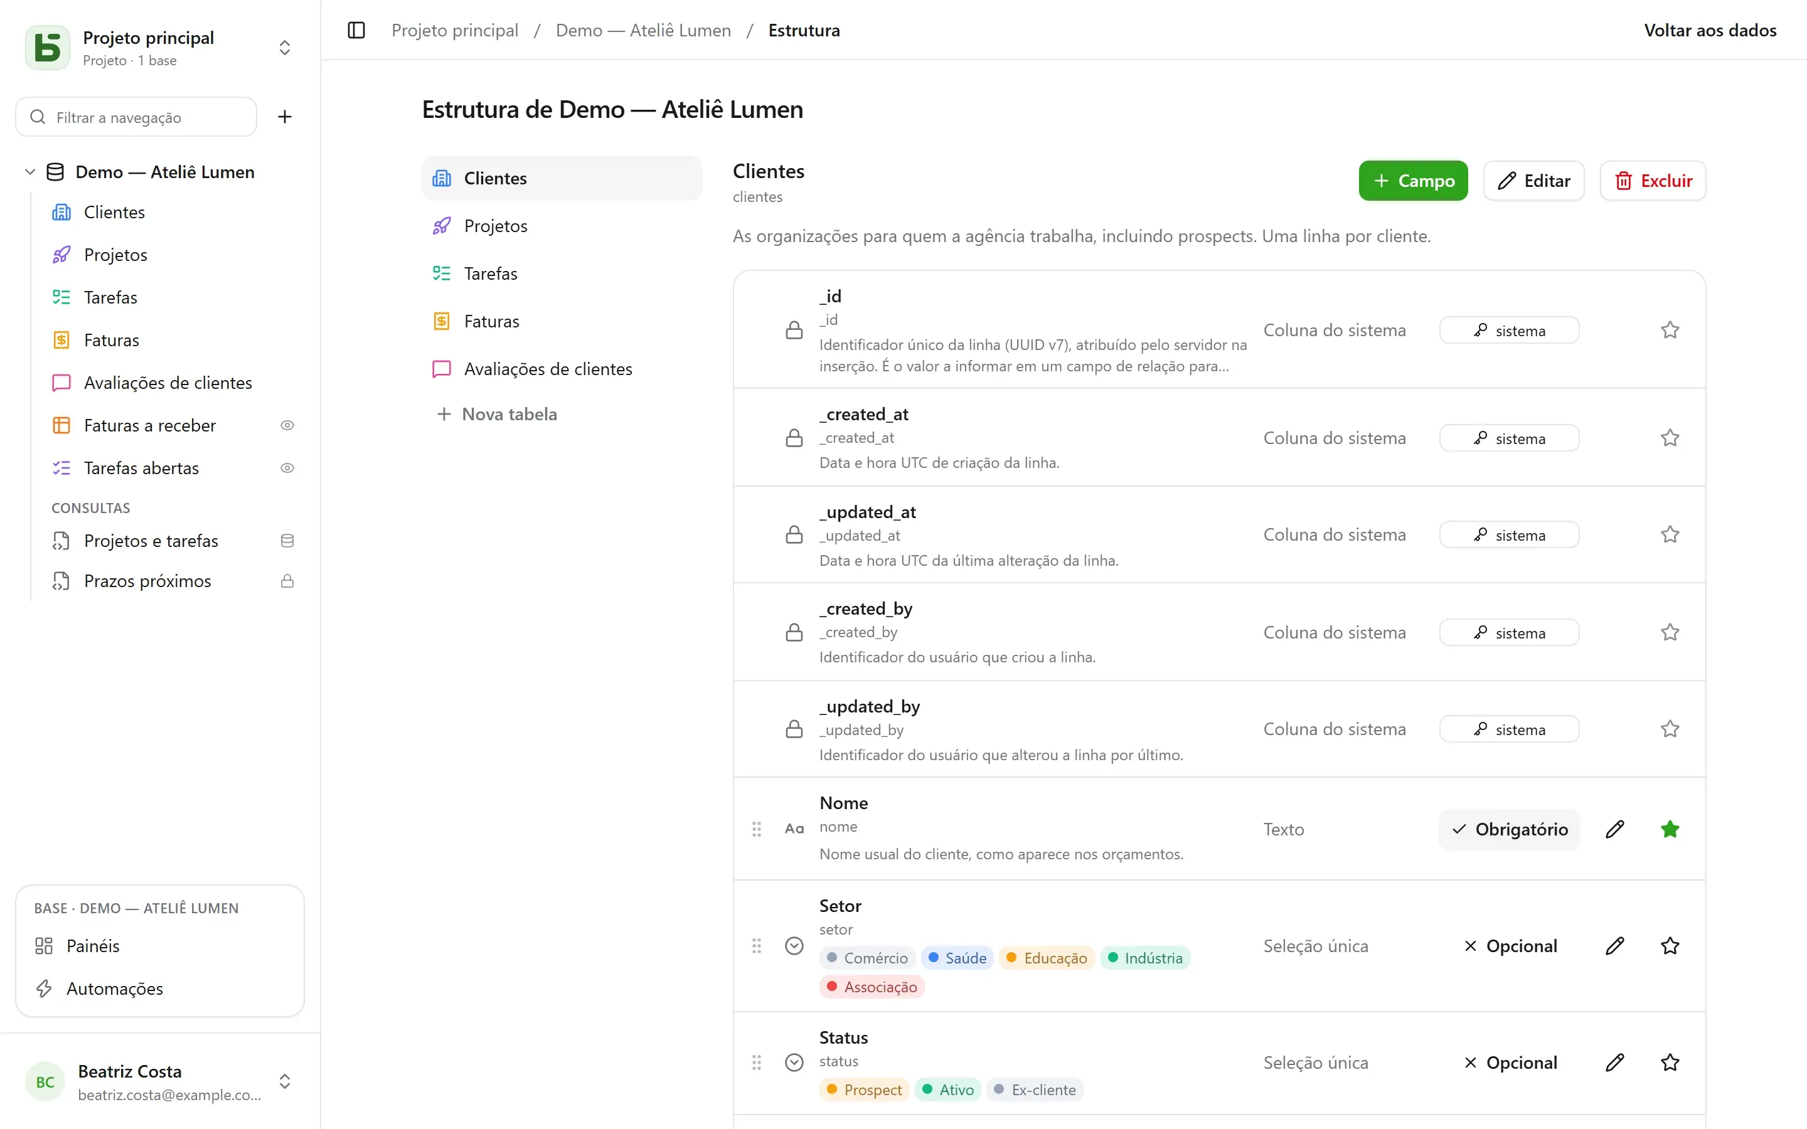Toggle eye icon for Faturas a receber
The image size is (1807, 1129).
[x=287, y=426]
